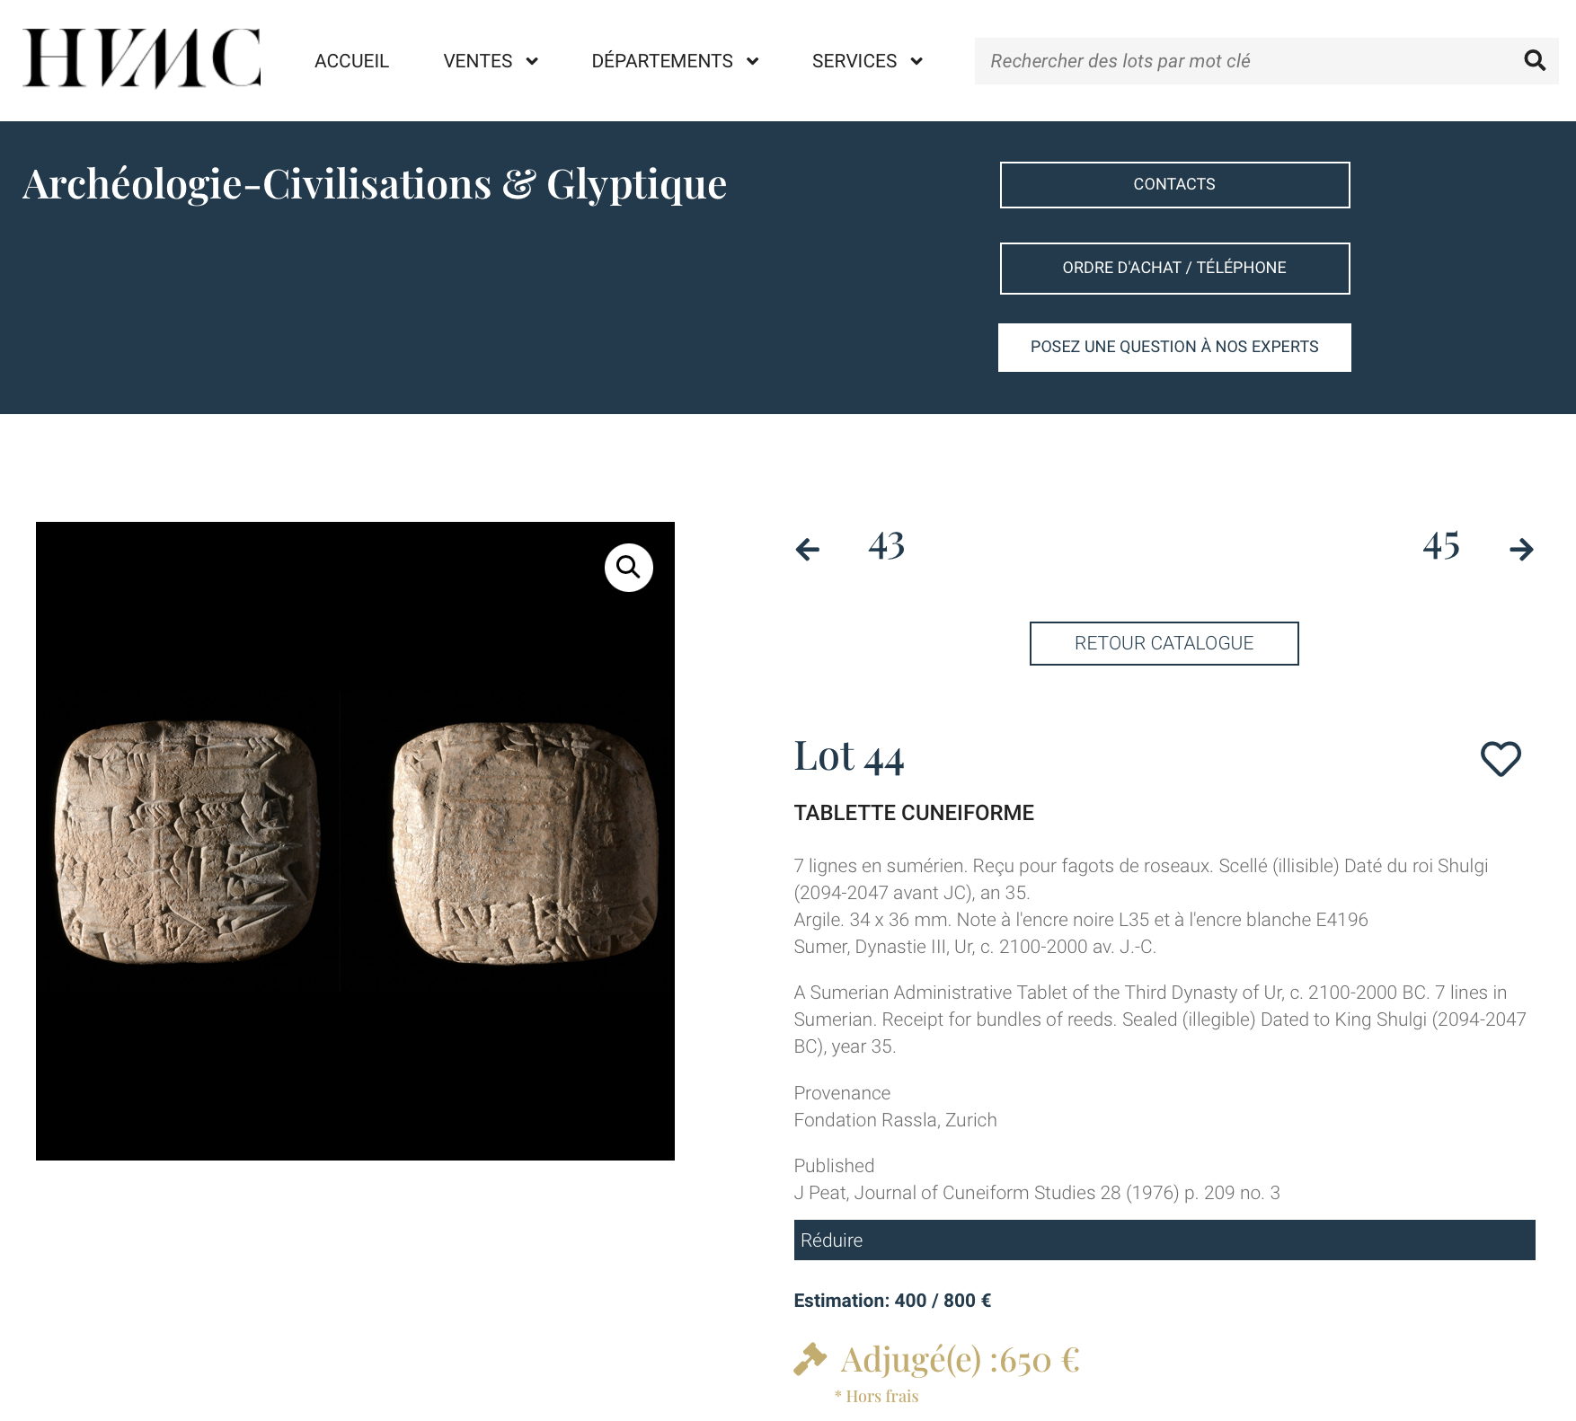This screenshot has width=1576, height=1421.
Task: Click the search magnifier icon
Action: (x=1535, y=60)
